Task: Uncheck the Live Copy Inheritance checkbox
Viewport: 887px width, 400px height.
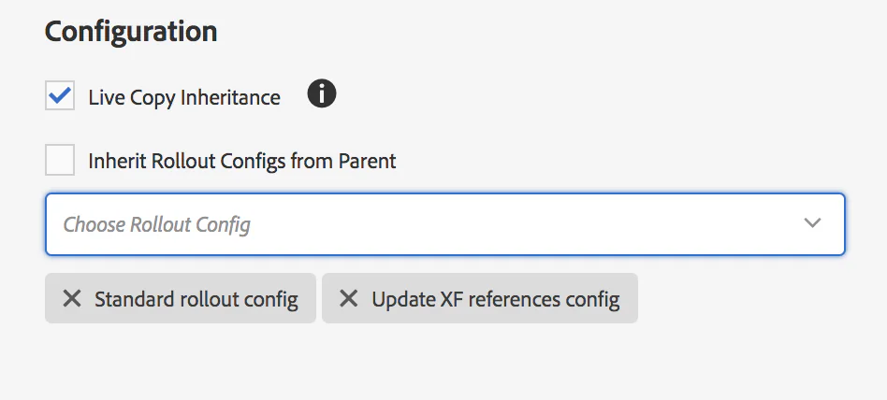Action: tap(60, 96)
